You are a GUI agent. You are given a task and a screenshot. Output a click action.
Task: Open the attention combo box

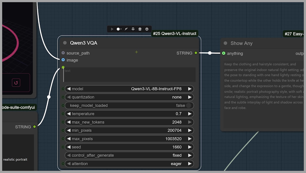coord(129,164)
